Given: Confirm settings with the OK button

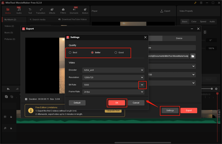Looking at the screenshot, I should point(117,103).
